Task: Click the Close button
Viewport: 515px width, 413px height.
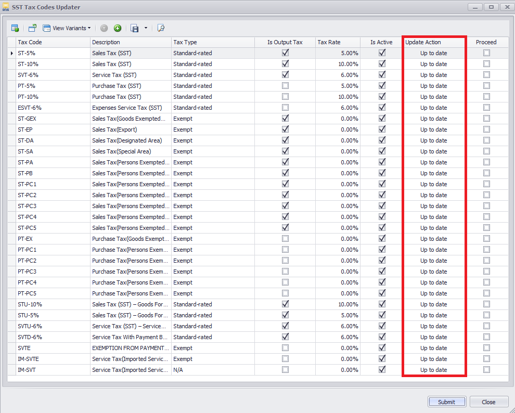Action: pos(488,402)
